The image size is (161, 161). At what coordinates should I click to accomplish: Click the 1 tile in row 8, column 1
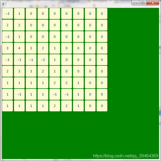[x=8, y=94]
